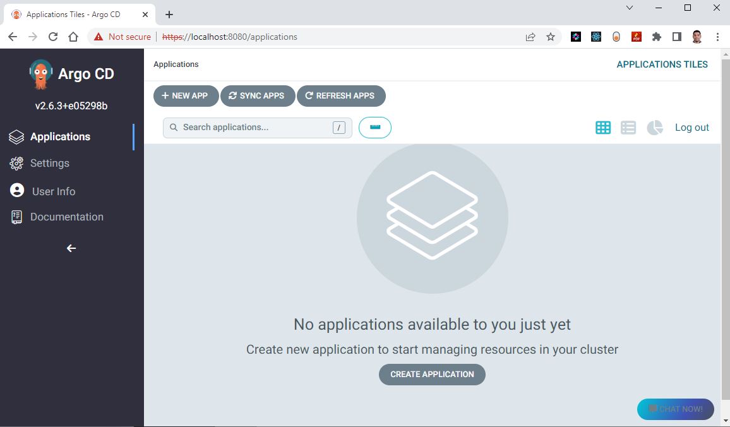This screenshot has height=427, width=730.
Task: Click the orange pill extension icon
Action: (616, 37)
